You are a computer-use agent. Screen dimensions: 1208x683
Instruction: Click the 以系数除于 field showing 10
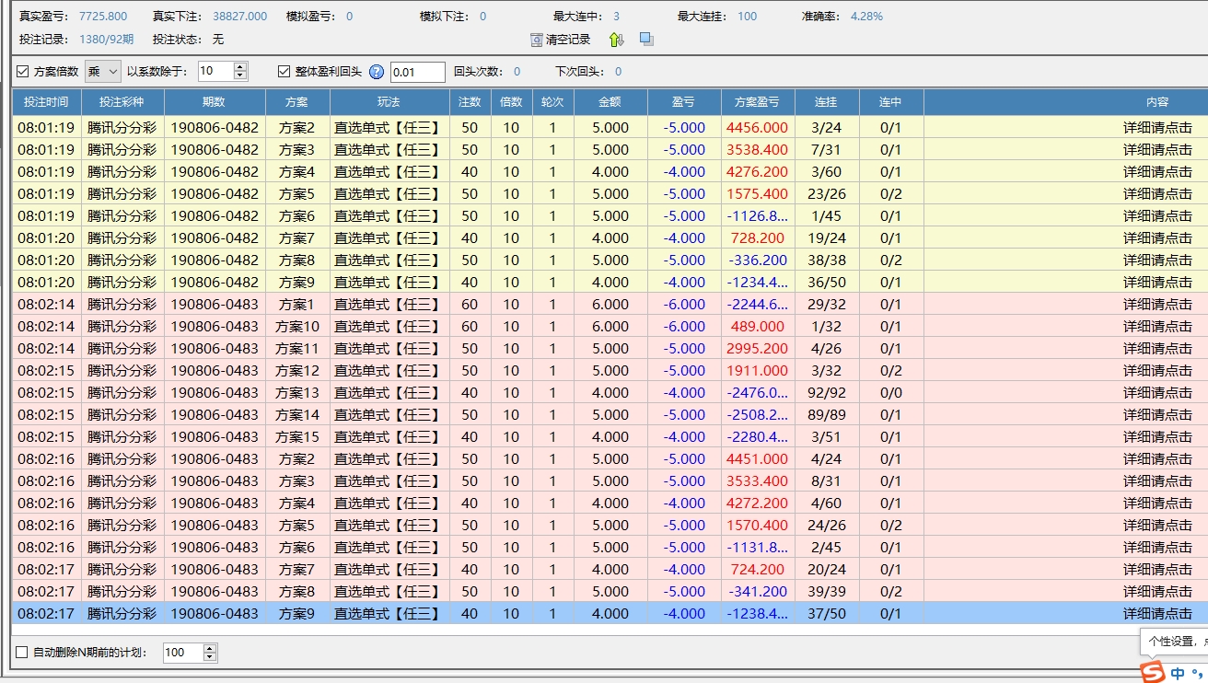pos(215,71)
